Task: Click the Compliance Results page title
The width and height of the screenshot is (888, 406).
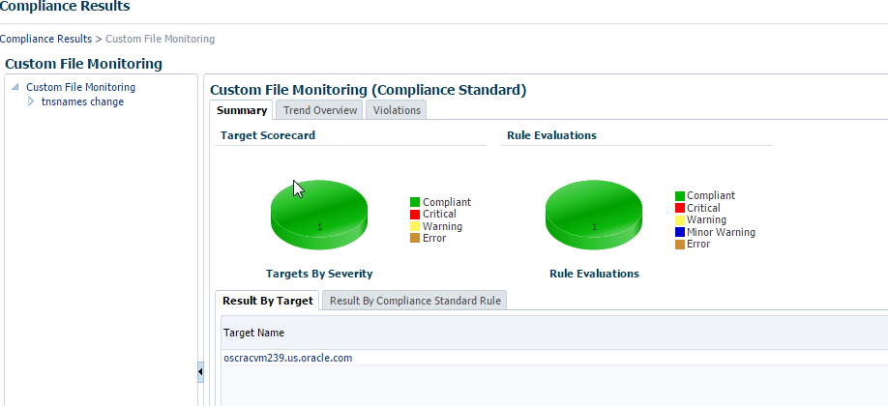Action: tap(65, 7)
